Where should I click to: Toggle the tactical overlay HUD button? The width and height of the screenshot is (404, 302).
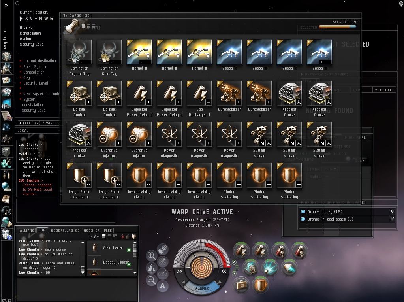click(163, 274)
